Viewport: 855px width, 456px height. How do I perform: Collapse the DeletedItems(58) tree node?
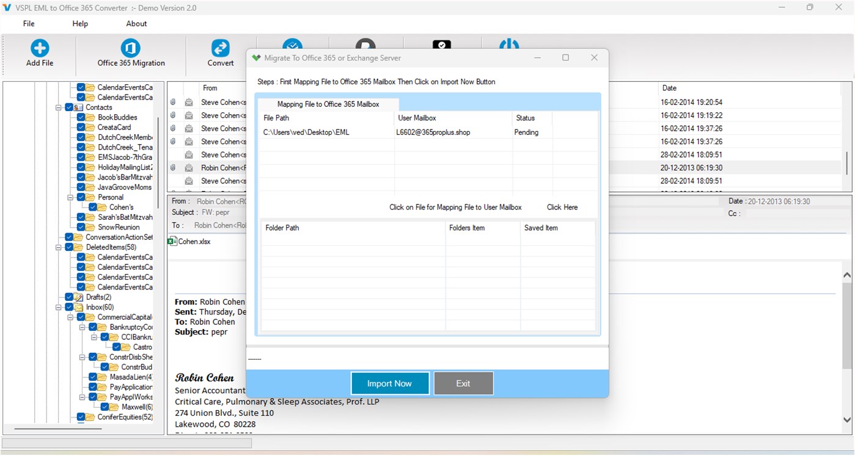(58, 247)
